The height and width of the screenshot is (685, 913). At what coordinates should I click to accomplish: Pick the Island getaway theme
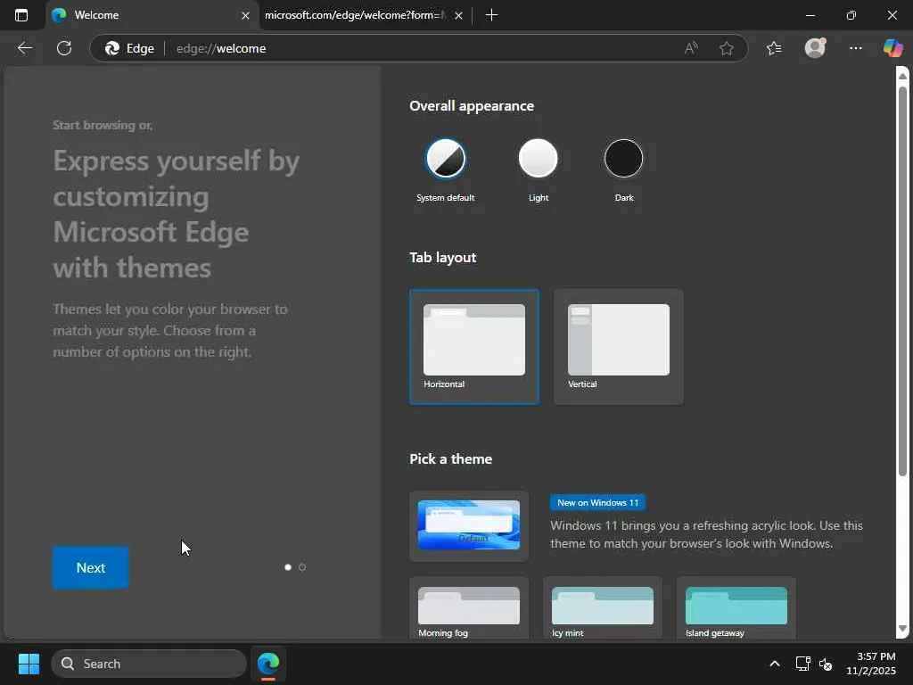736,608
